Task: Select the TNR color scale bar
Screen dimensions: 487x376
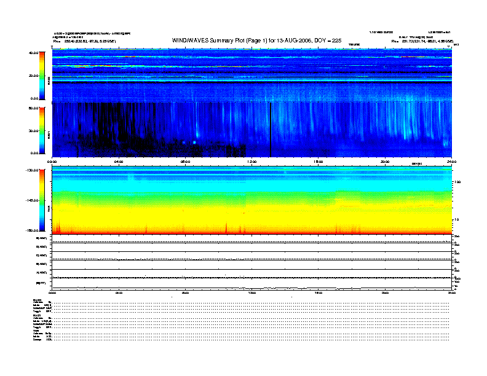Action: pos(42,200)
